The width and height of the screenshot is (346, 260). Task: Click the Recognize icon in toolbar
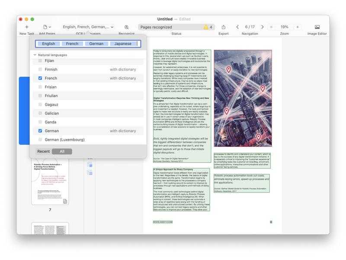[x=126, y=27]
